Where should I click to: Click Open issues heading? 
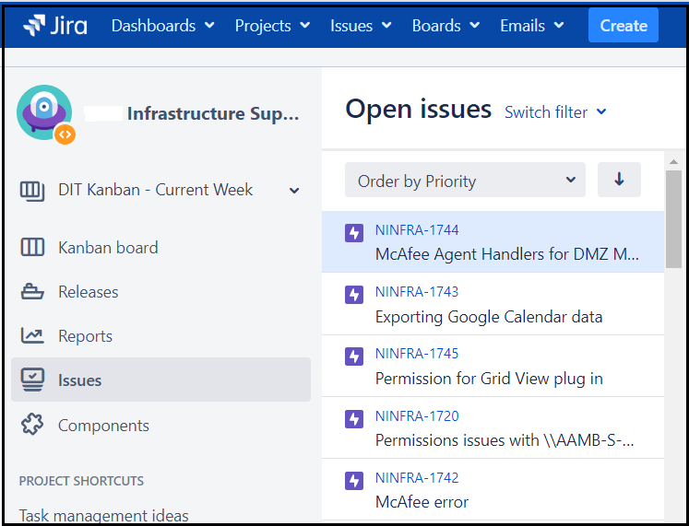tap(419, 110)
